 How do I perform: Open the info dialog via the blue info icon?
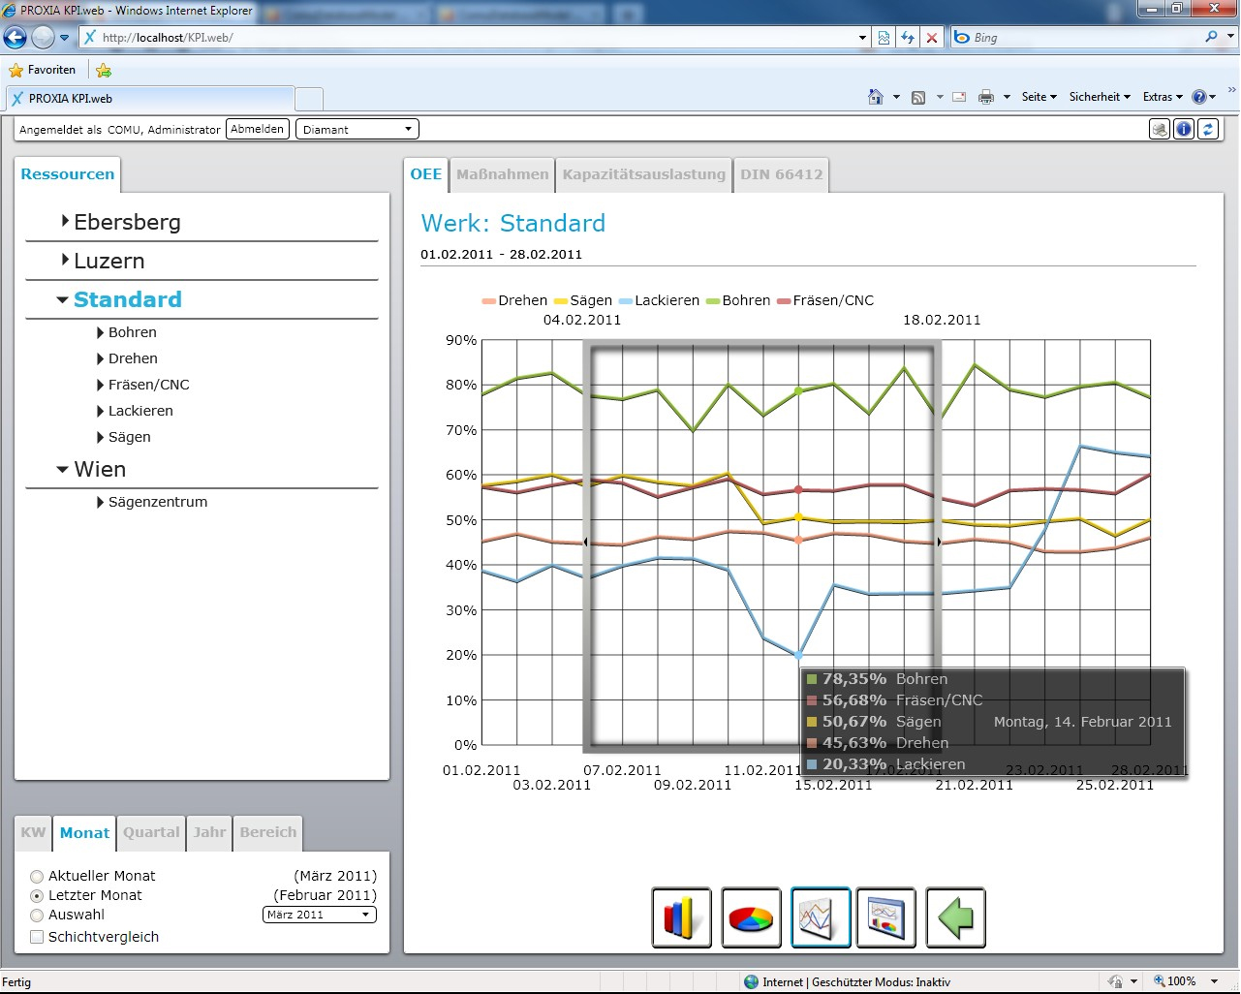click(1183, 129)
